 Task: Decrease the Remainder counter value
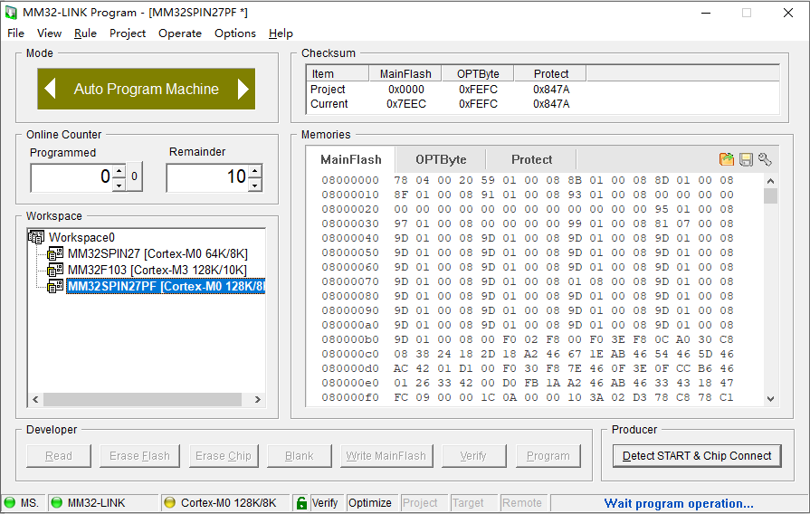click(255, 185)
